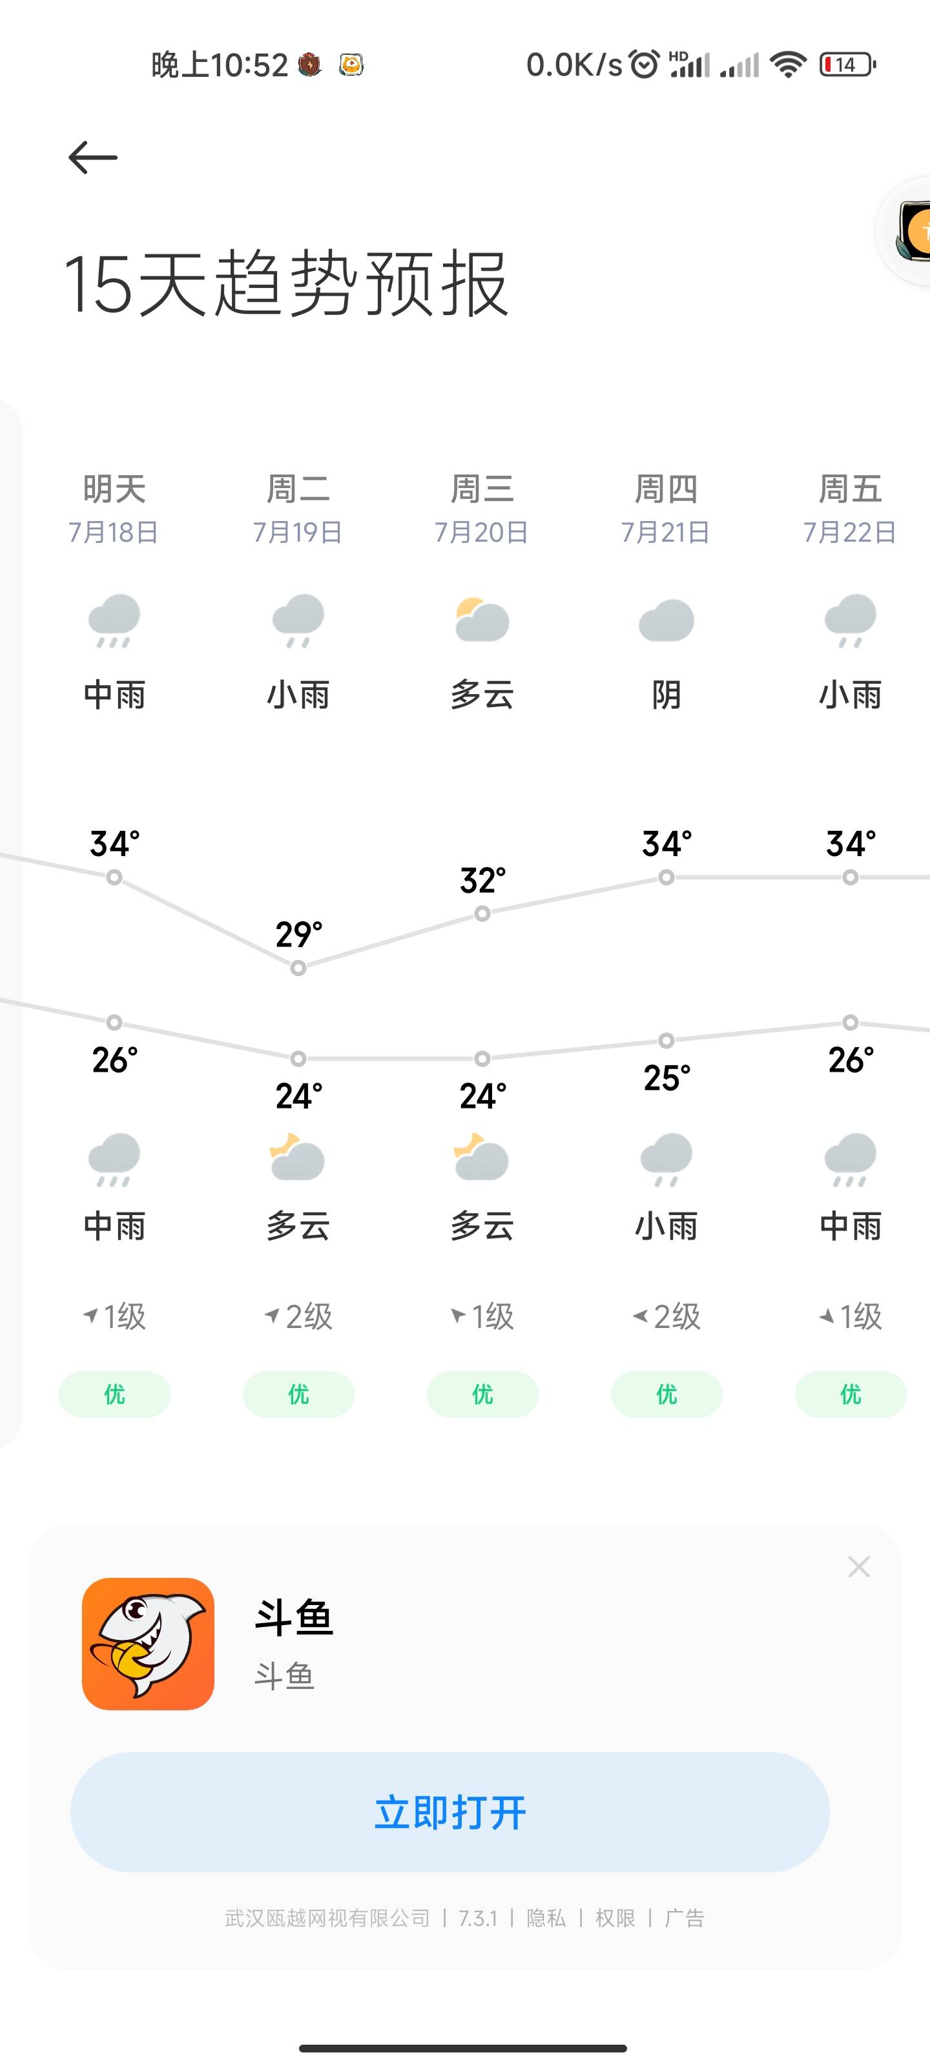Tap the back arrow icon
The image size is (930, 2066).
click(x=93, y=157)
